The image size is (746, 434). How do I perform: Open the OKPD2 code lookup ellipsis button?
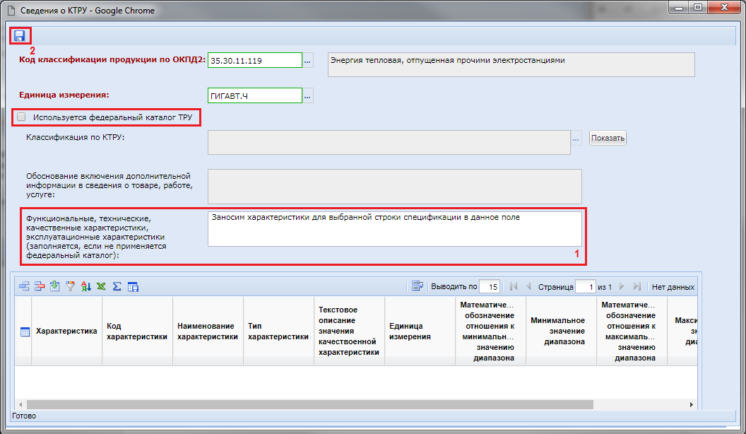click(x=307, y=61)
